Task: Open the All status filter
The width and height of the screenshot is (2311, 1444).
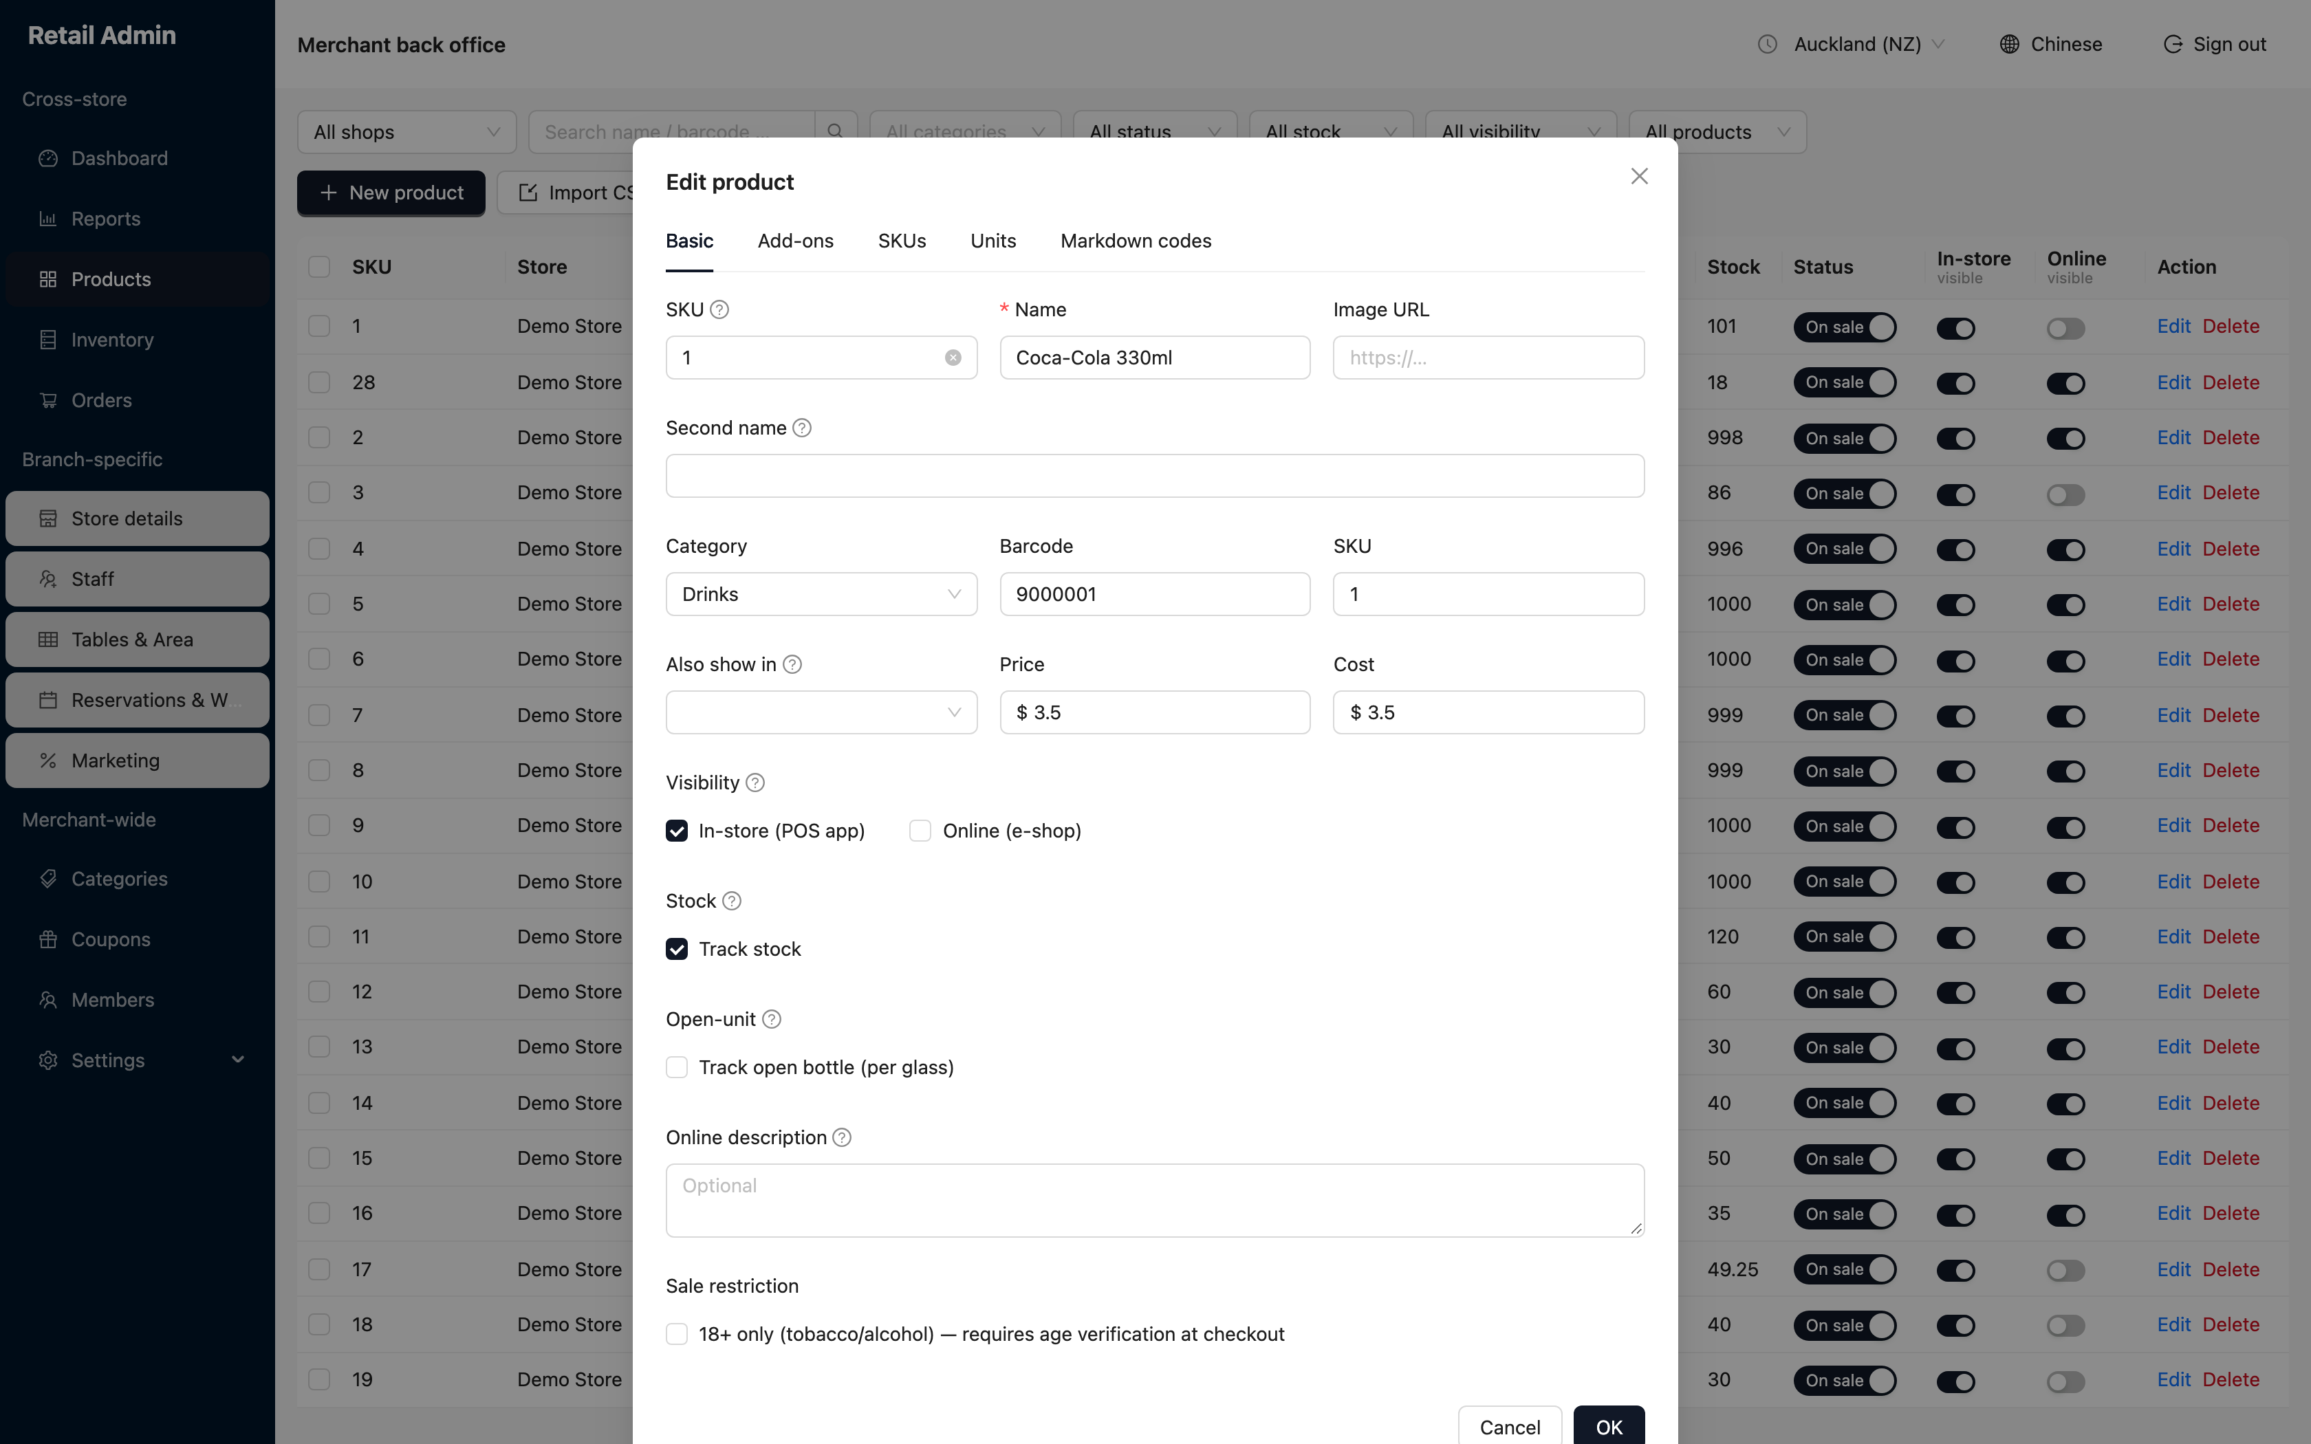Action: tap(1155, 132)
